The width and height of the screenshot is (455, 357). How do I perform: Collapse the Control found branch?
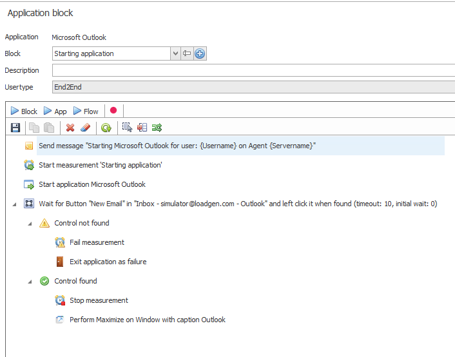[30, 282]
